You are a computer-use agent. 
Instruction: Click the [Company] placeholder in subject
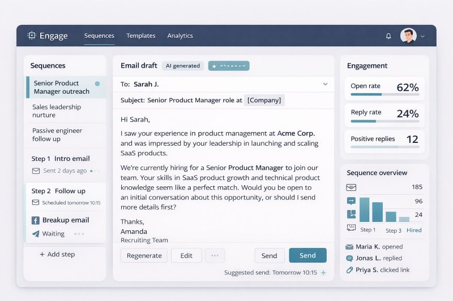coord(264,100)
